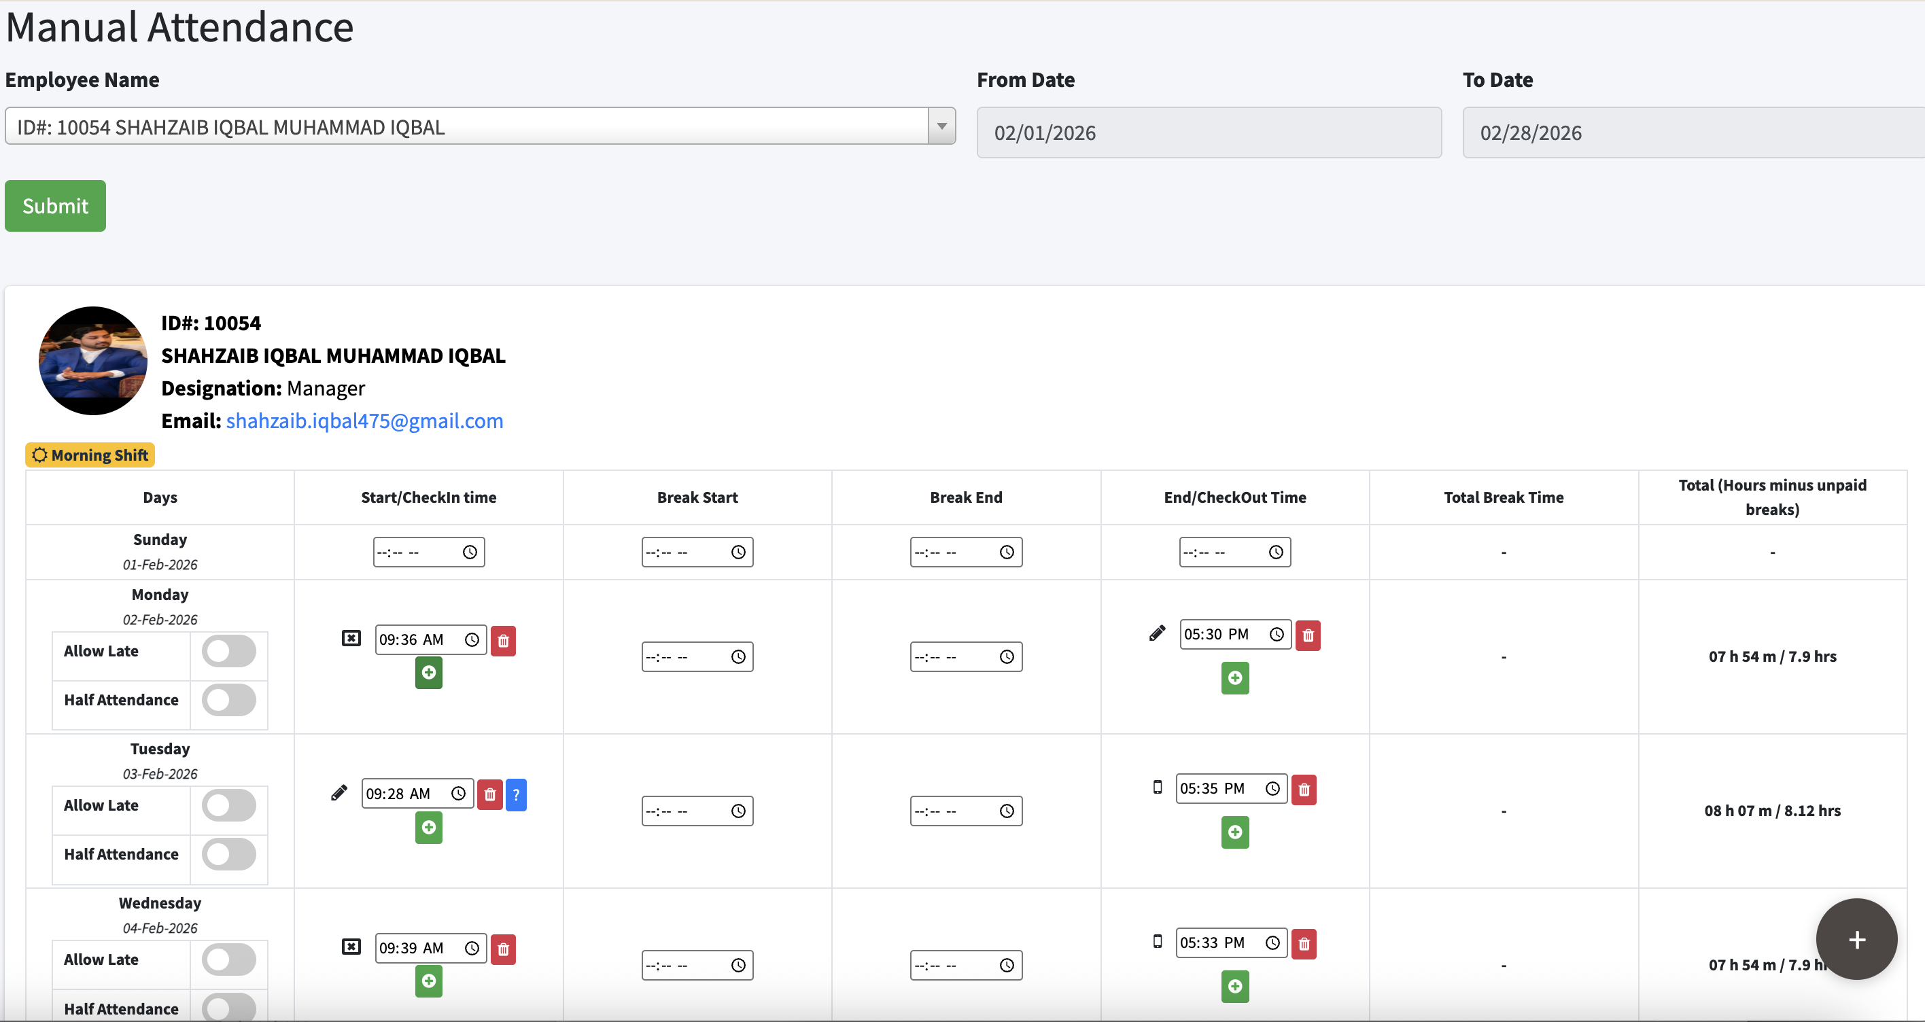This screenshot has width=1925, height=1022.
Task: Open clock picker on Monday Break Start
Action: (738, 656)
